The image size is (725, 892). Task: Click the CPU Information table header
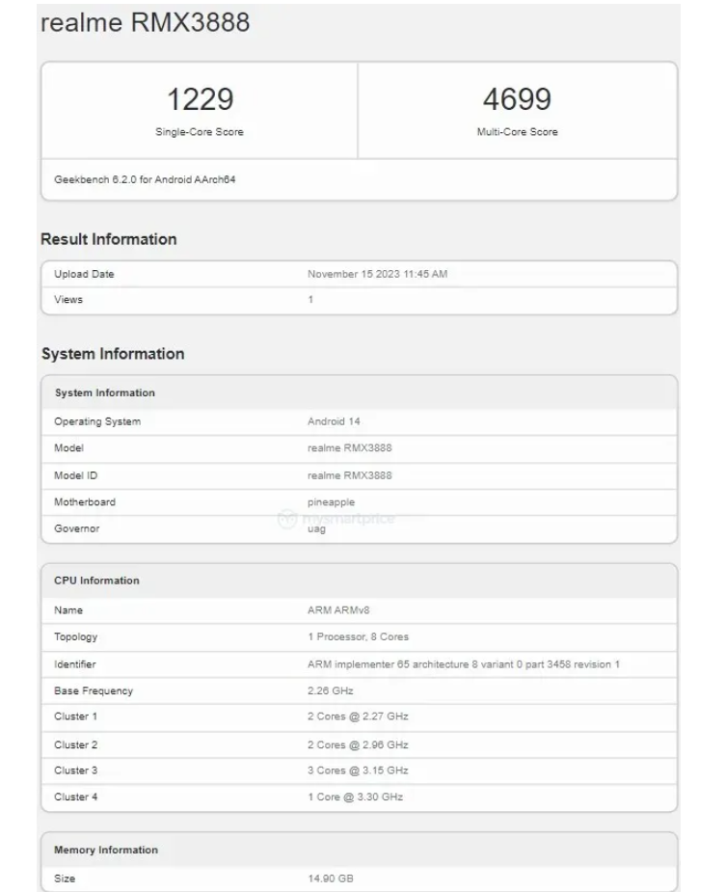point(96,581)
